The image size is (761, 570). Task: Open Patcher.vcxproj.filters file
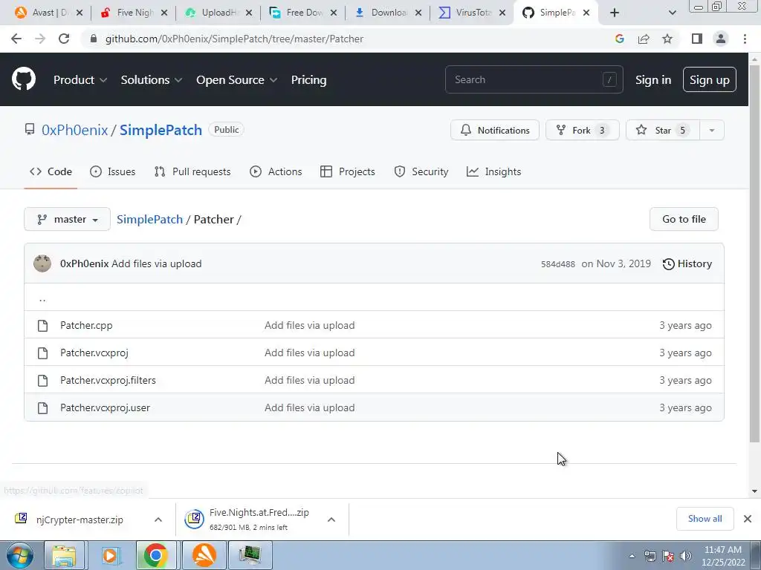pos(108,381)
